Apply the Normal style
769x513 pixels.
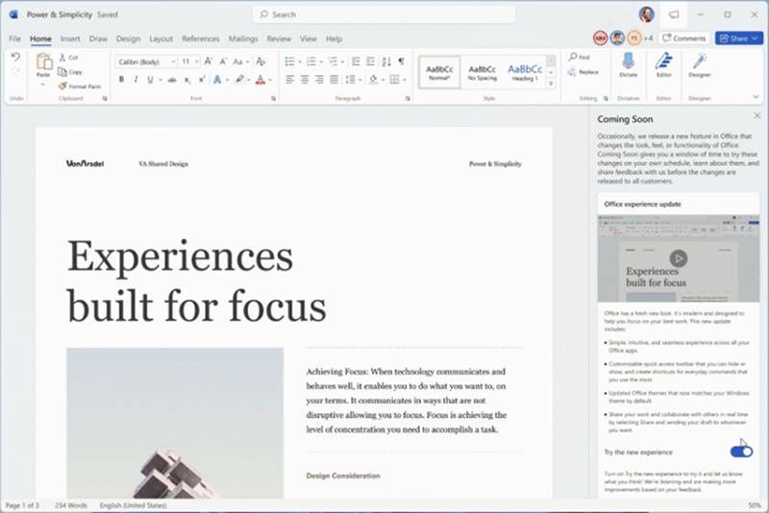439,72
